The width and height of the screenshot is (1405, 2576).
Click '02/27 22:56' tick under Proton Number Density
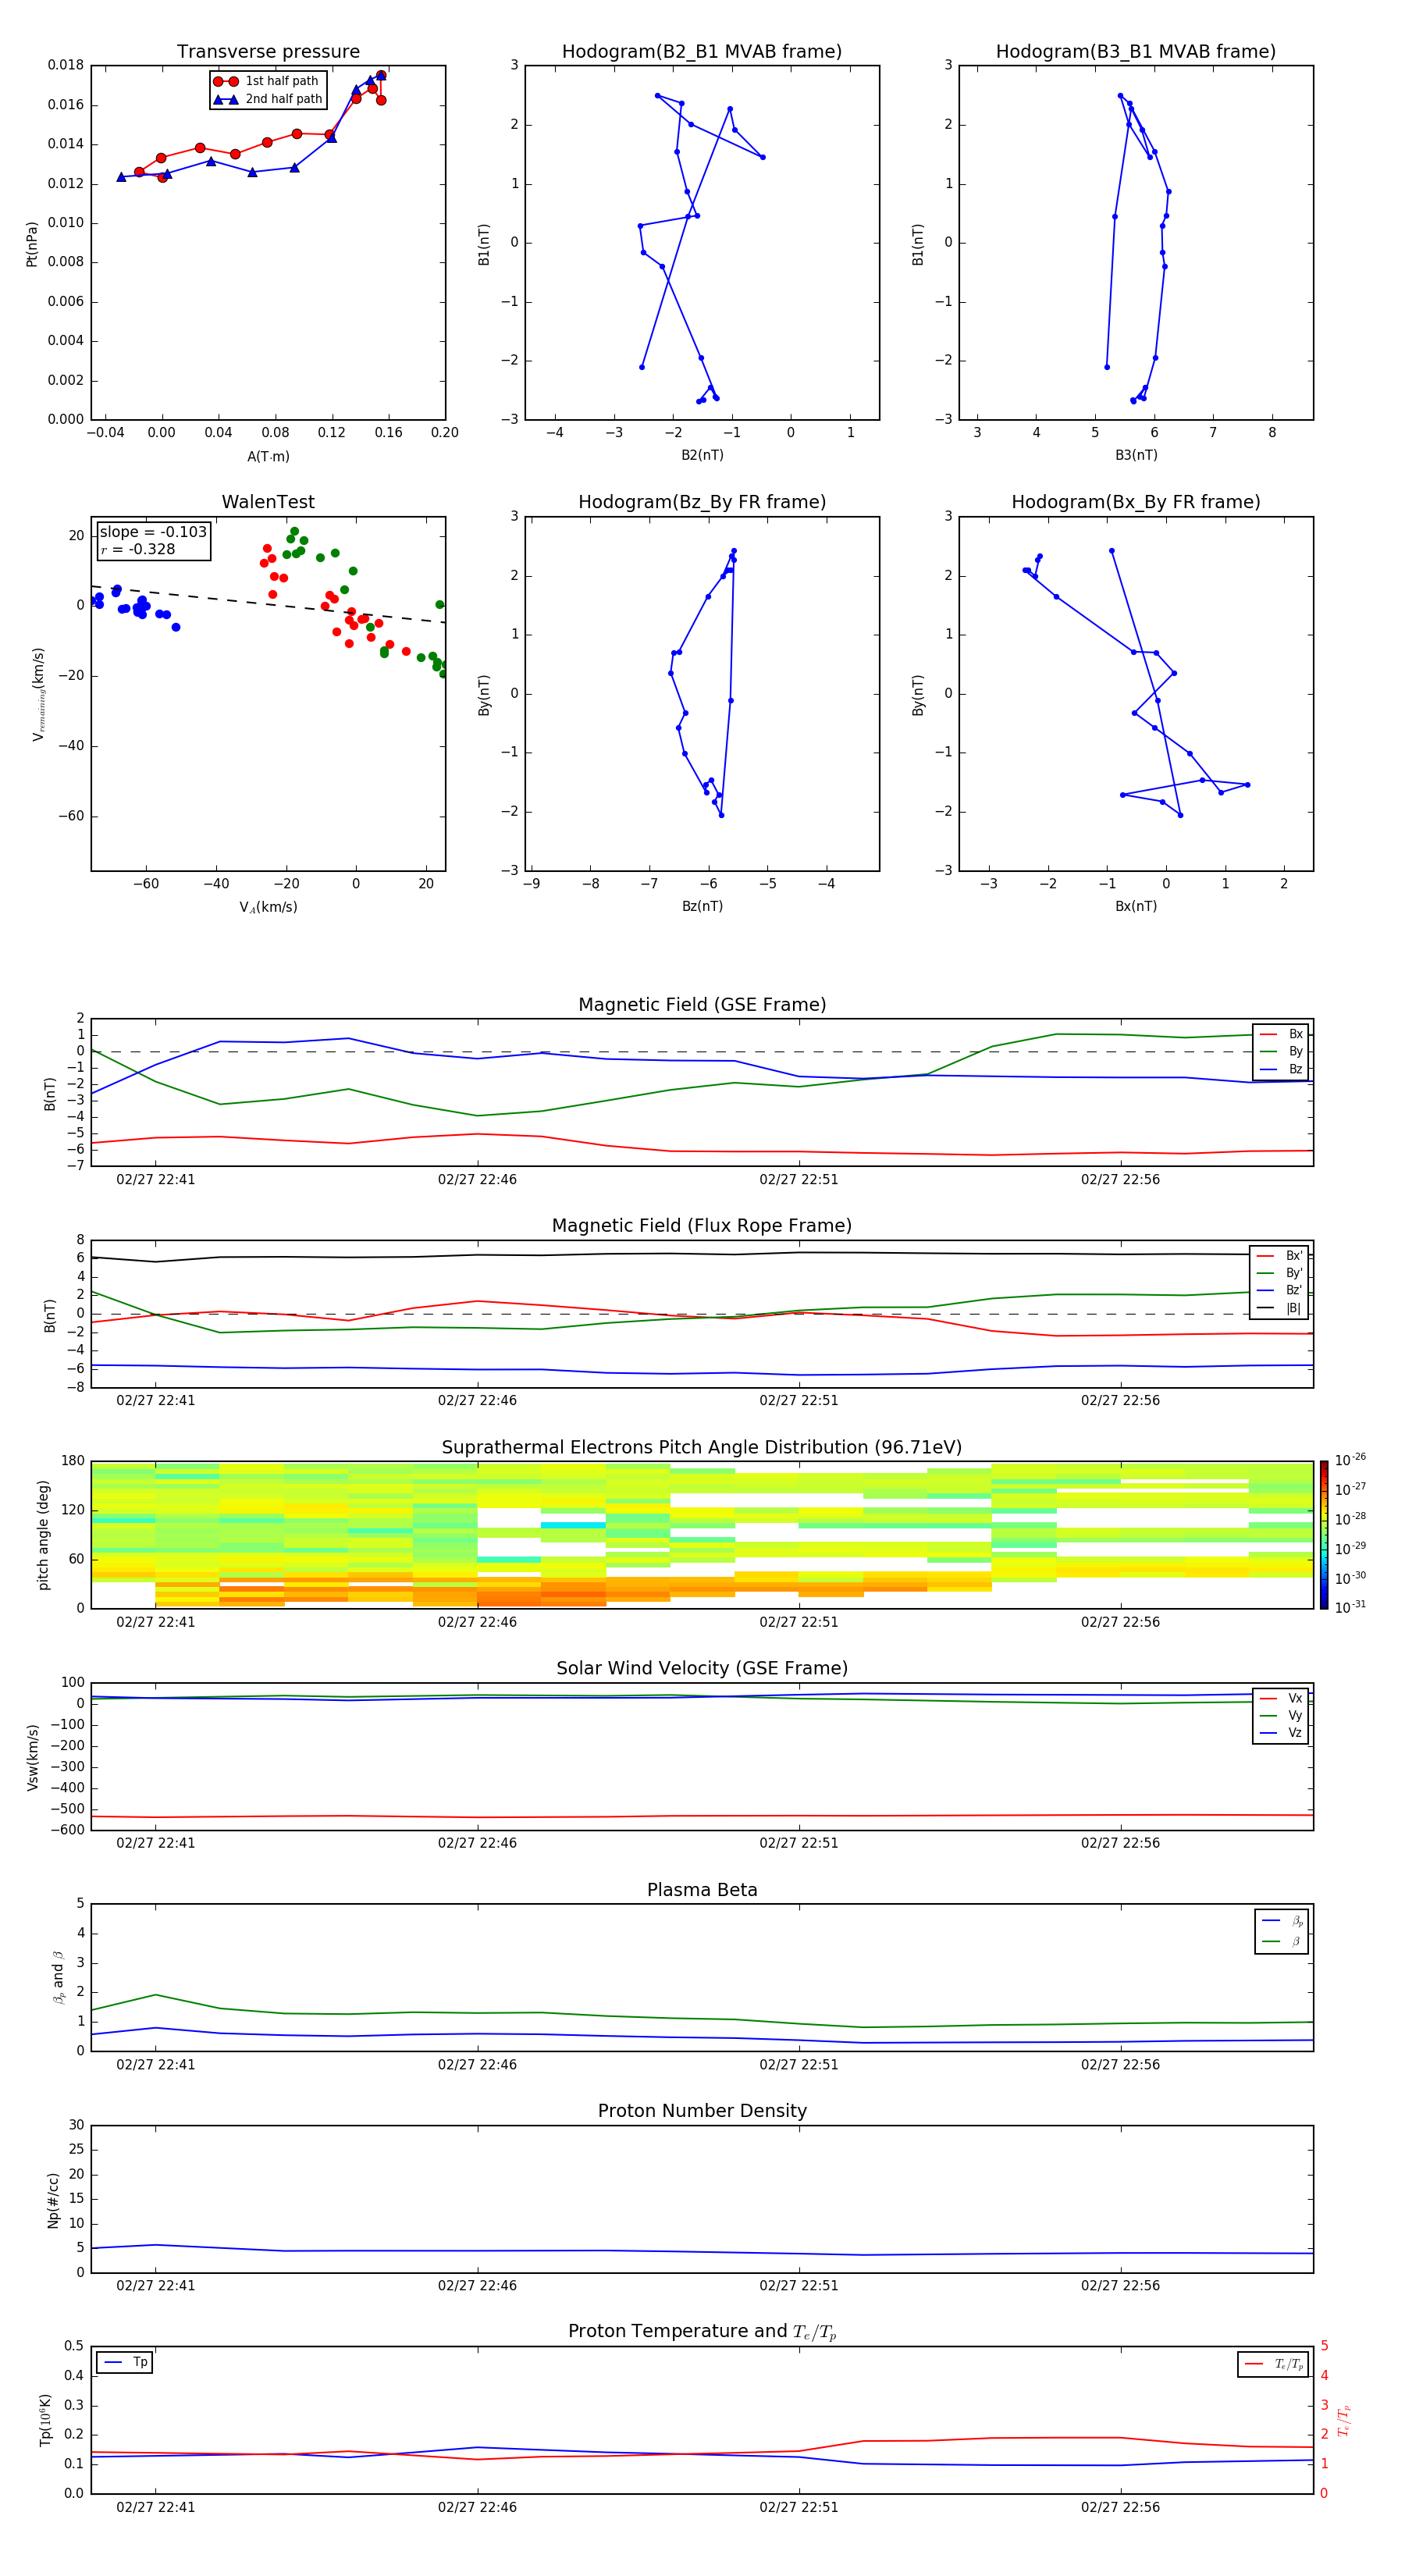(1120, 2286)
